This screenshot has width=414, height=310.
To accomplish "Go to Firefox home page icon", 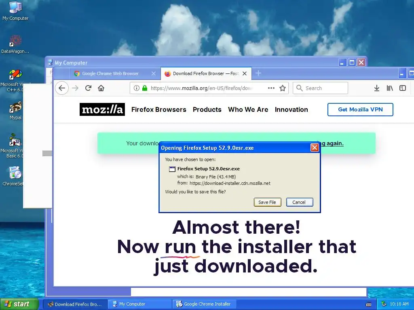I will [x=101, y=88].
